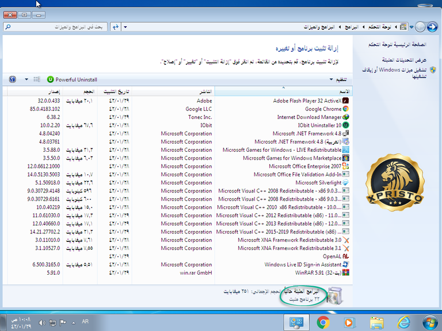Screen dimensions: 442x331
Task: Click the volume speaker tray icon
Action: point(42,322)
